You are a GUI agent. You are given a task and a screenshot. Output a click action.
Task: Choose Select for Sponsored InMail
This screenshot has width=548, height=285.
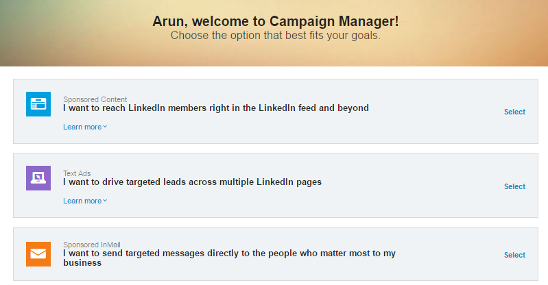pos(514,255)
